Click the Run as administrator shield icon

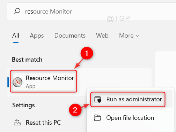click(98, 99)
